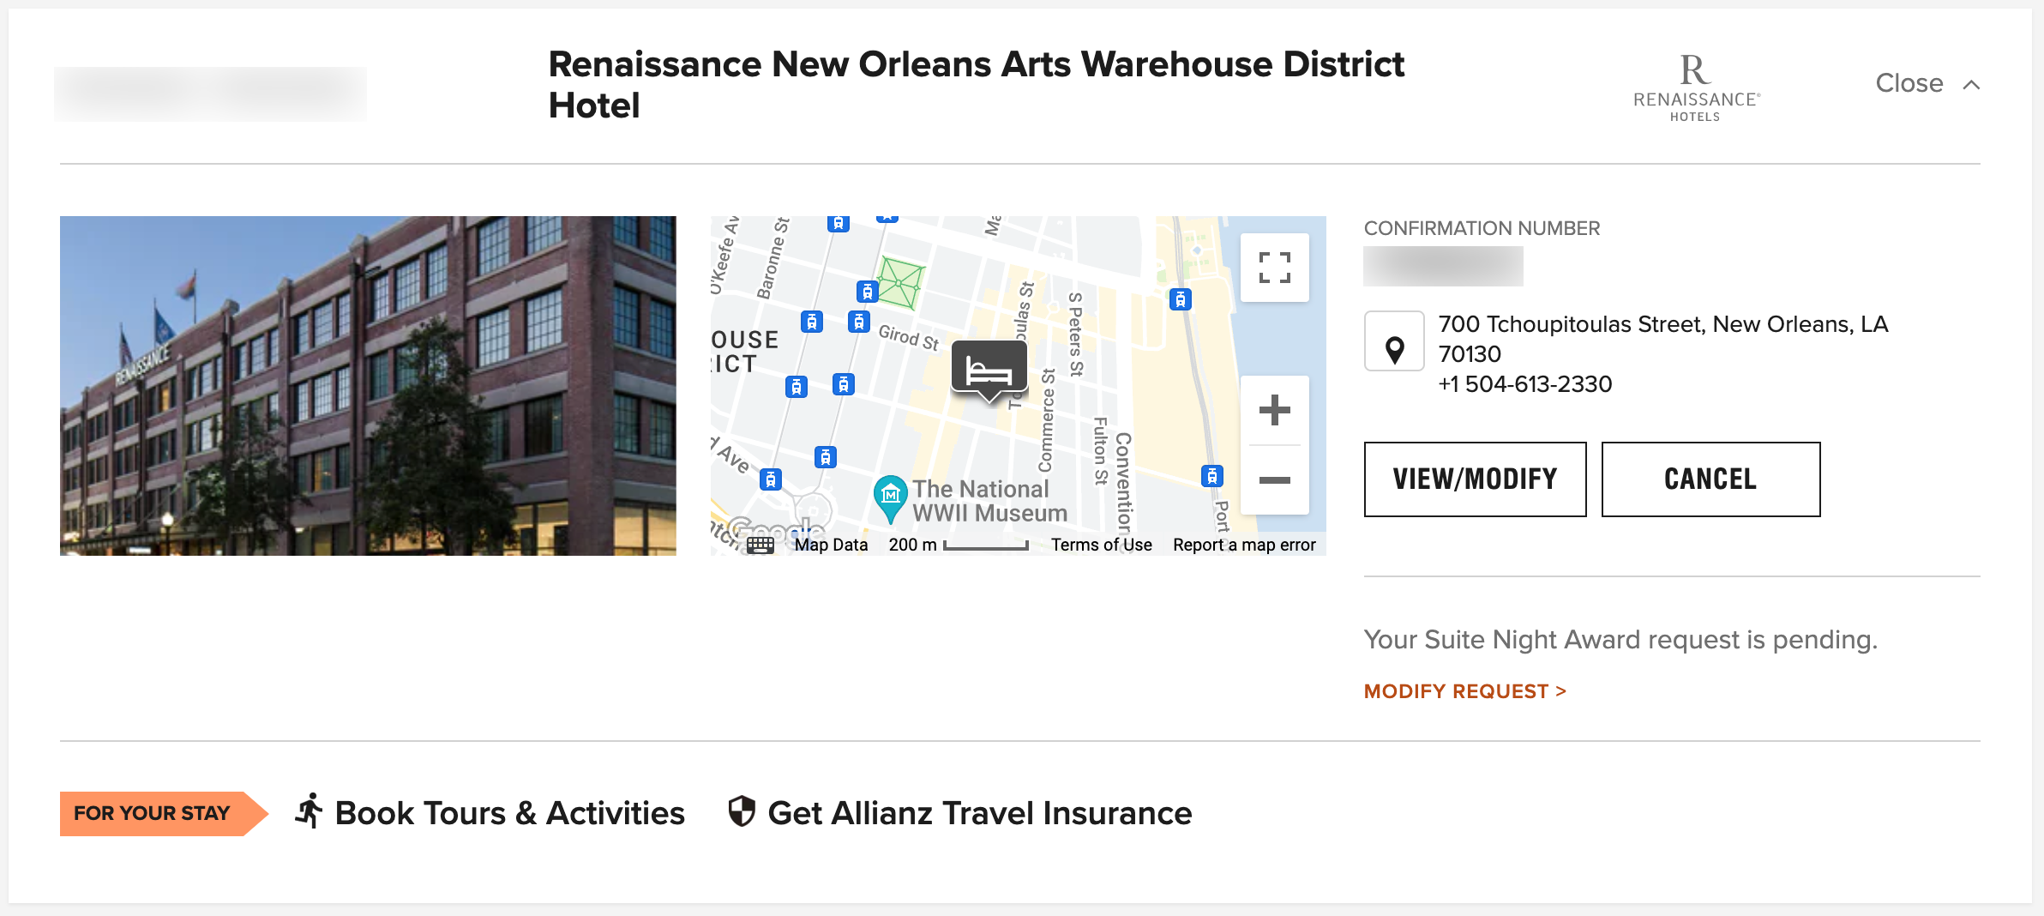Image resolution: width=2044 pixels, height=916 pixels.
Task: Select the National WWII Museum map pin
Action: (890, 495)
